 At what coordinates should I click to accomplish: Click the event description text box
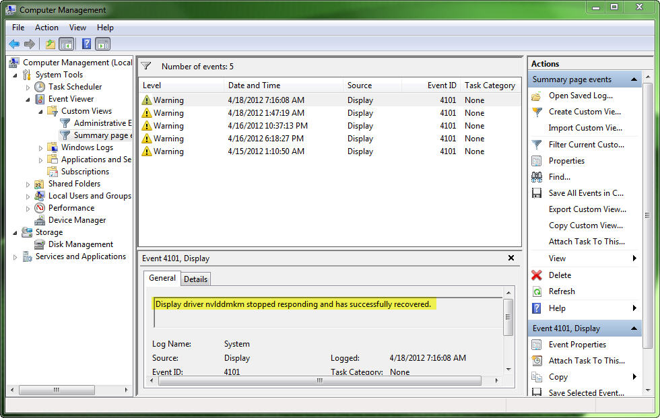pyautogui.click(x=329, y=312)
